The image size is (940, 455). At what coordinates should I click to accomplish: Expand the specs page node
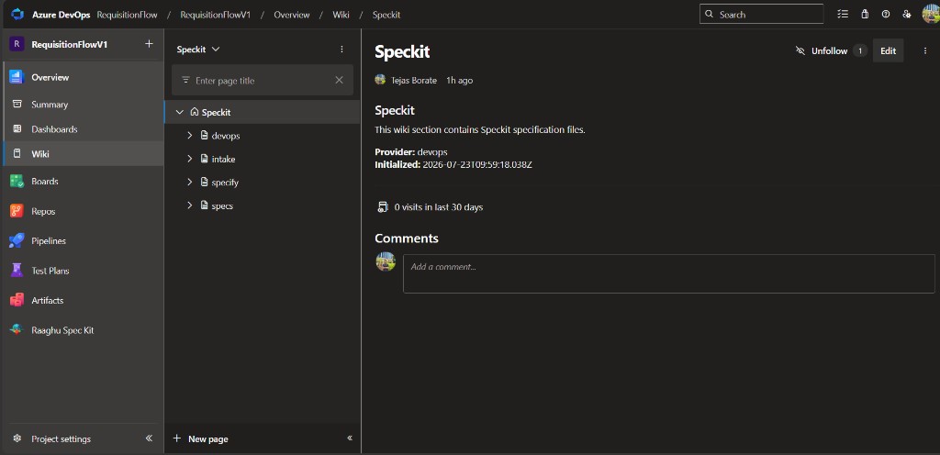(x=189, y=205)
